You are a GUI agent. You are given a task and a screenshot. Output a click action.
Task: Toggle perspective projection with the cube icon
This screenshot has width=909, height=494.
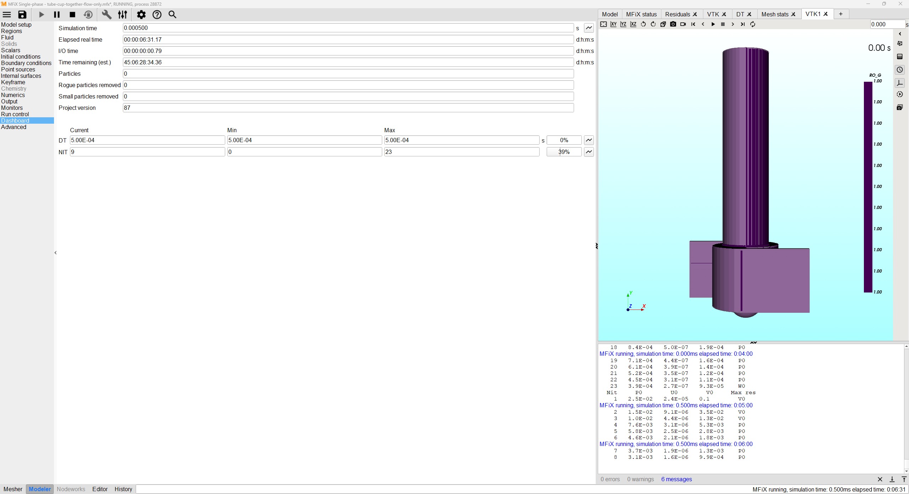coord(663,24)
